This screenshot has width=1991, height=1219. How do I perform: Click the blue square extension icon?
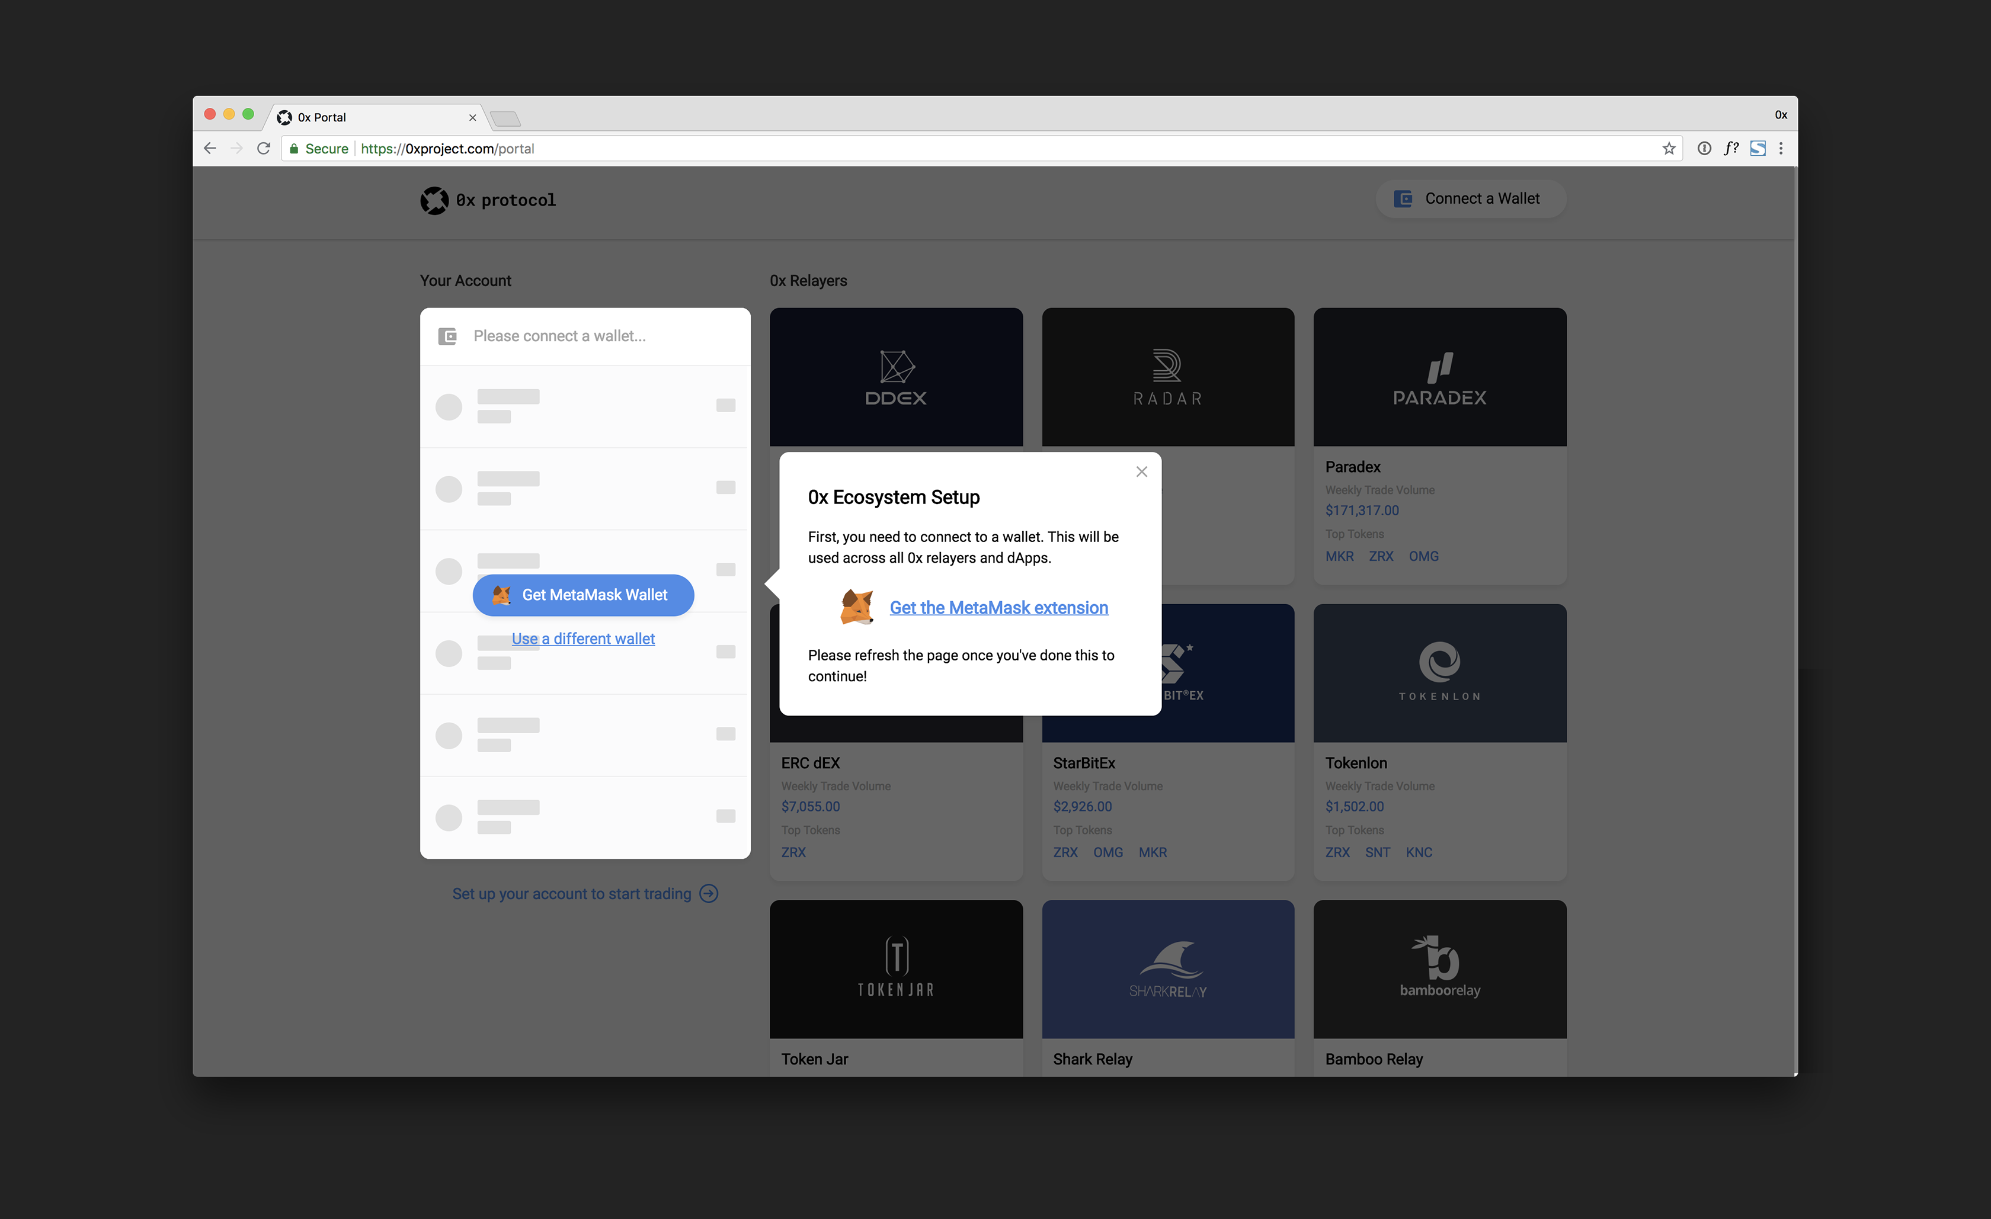click(1758, 149)
